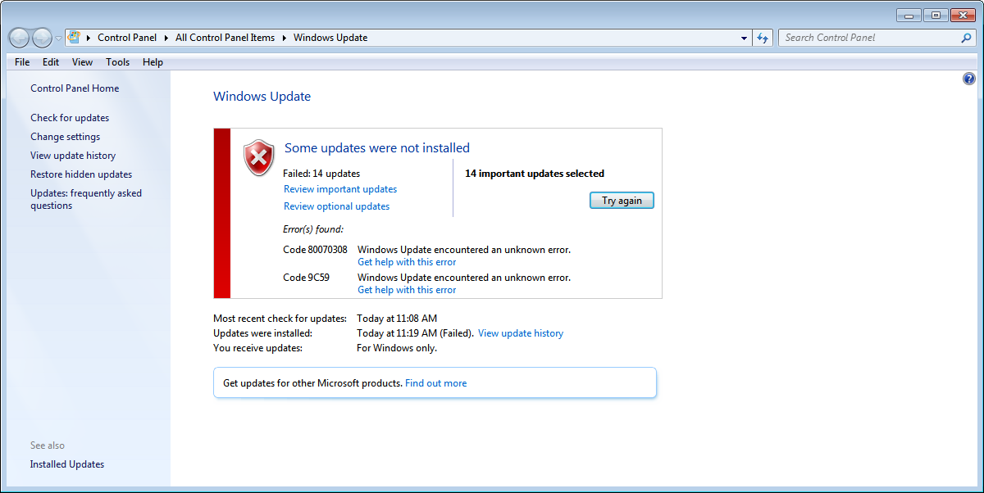Expand the arrow after All Control Panel Items
The image size is (984, 493).
[x=285, y=38]
